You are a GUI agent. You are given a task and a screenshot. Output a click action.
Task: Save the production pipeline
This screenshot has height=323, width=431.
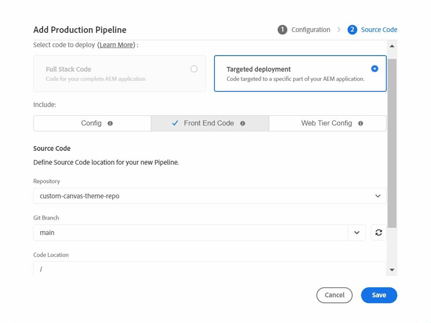pos(379,295)
